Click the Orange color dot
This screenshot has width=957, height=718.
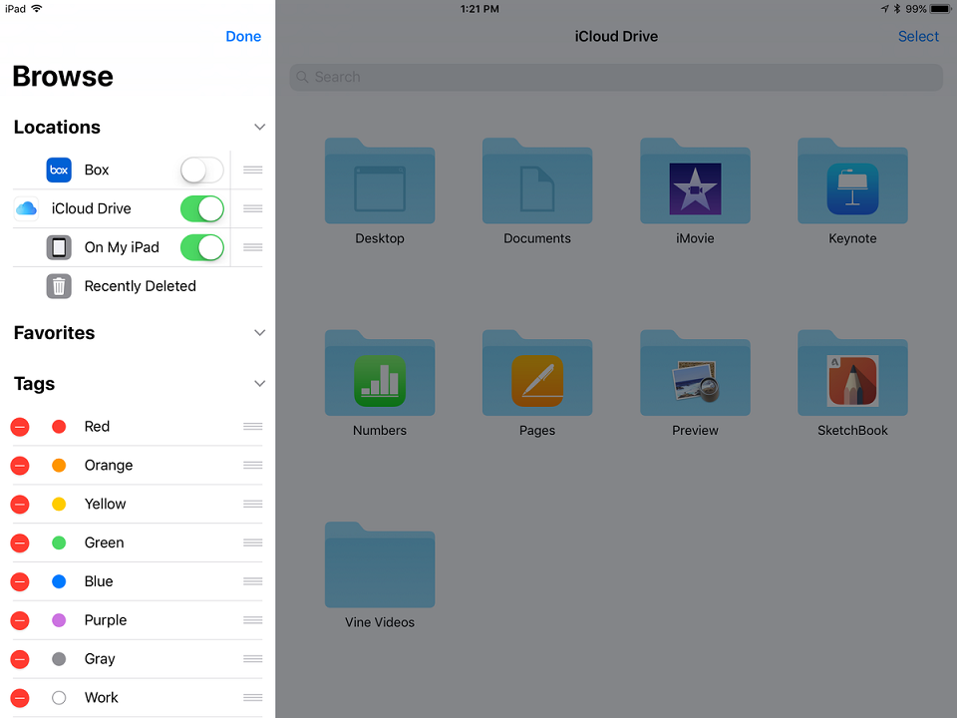click(59, 466)
